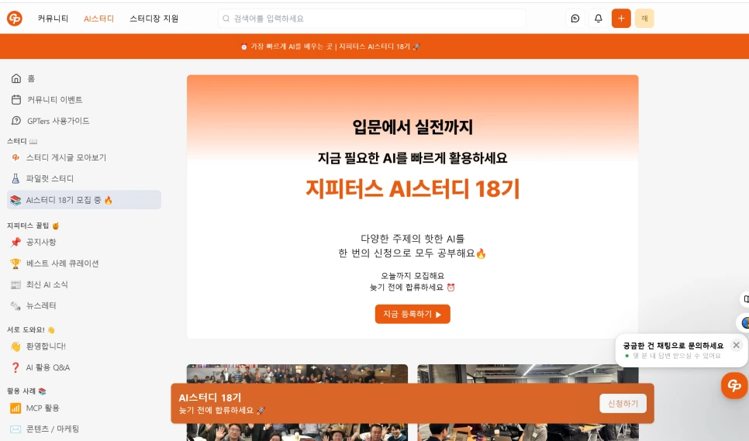Image resolution: width=749 pixels, height=441 pixels.
Task: Open the floating GPTers chat bubble
Action: (x=734, y=386)
